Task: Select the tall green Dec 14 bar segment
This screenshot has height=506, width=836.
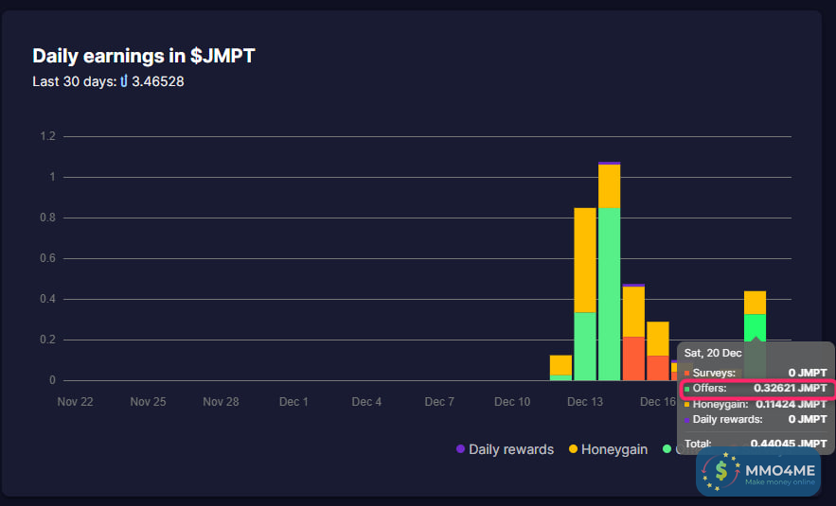Action: pyautogui.click(x=609, y=293)
